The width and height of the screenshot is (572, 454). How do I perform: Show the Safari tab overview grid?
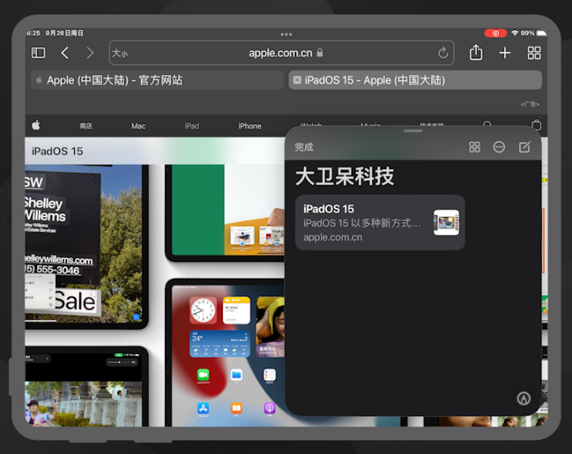[x=534, y=53]
